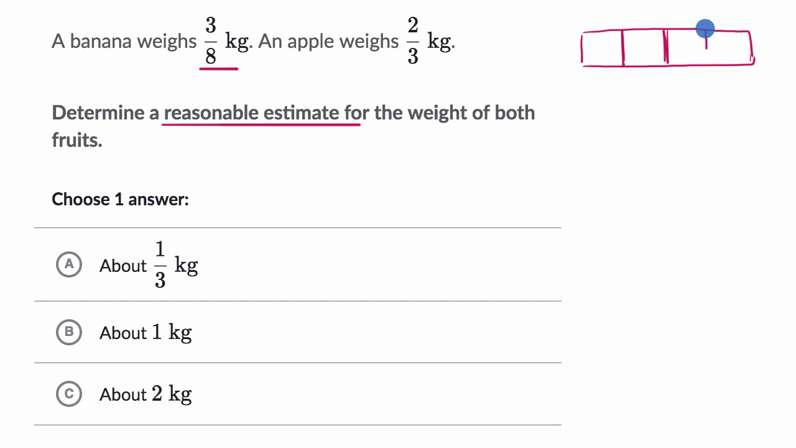Click the banana's 3/8 fraction
The width and height of the screenshot is (796, 448).
click(211, 41)
